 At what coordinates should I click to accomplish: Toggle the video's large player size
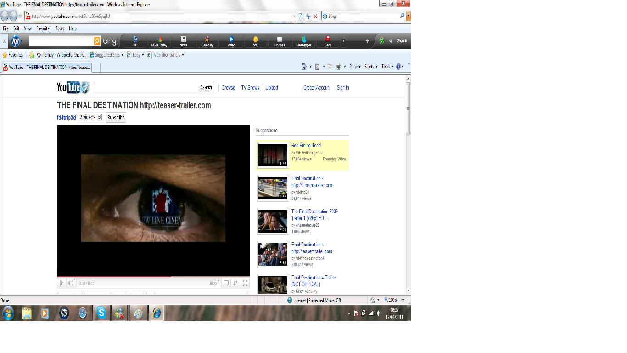[226, 283]
